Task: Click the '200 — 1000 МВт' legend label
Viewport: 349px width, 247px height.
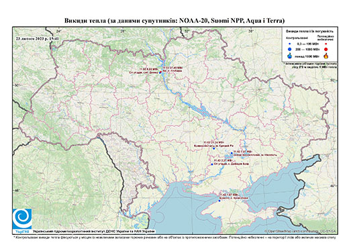Action: 307,49
